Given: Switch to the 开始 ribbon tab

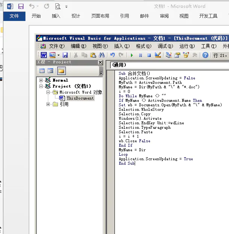Looking at the screenshot, I should tap(36, 16).
